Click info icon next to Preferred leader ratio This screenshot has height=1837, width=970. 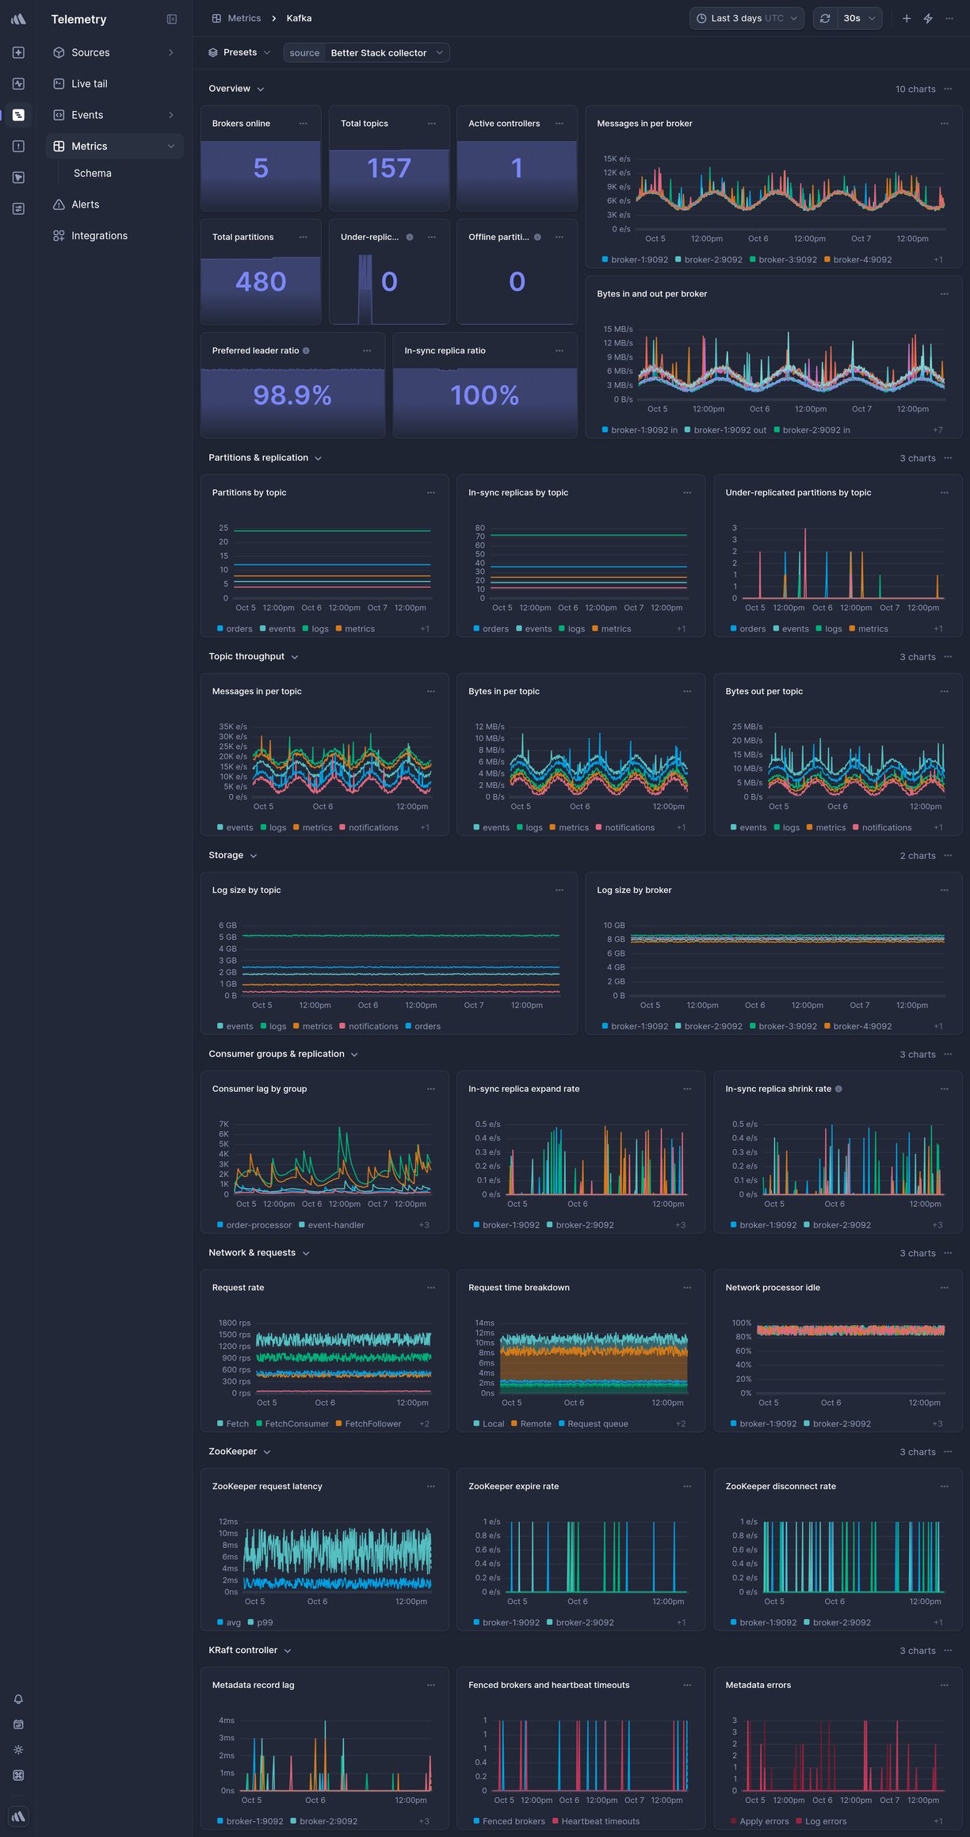point(307,350)
